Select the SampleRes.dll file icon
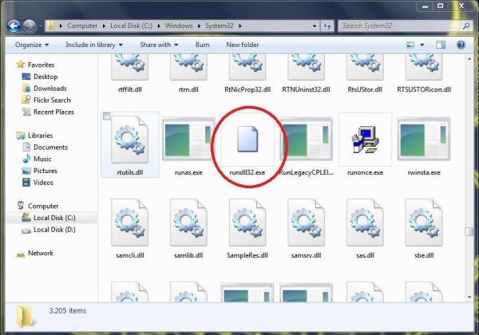The width and height of the screenshot is (479, 335). point(247,223)
